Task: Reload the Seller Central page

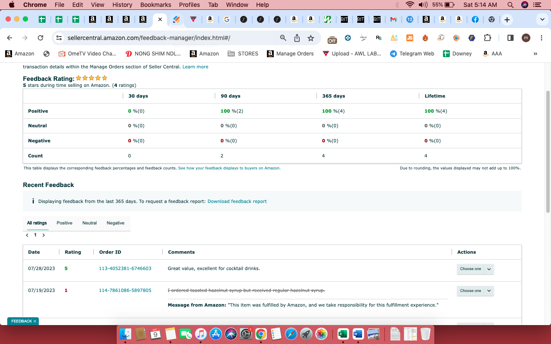Action: tap(40, 38)
